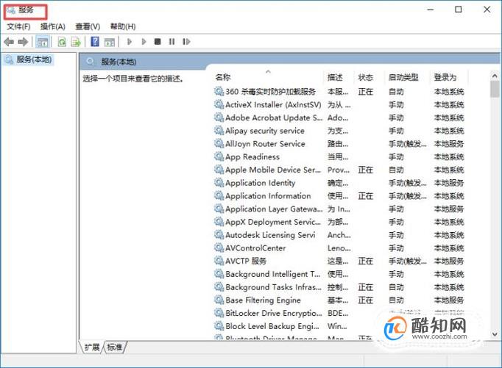Click the Restart Service icon
Image resolution: width=502 pixels, height=368 pixels.
(186, 42)
